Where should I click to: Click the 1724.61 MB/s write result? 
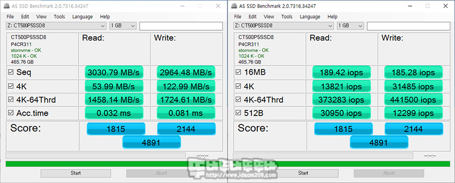[x=186, y=100]
